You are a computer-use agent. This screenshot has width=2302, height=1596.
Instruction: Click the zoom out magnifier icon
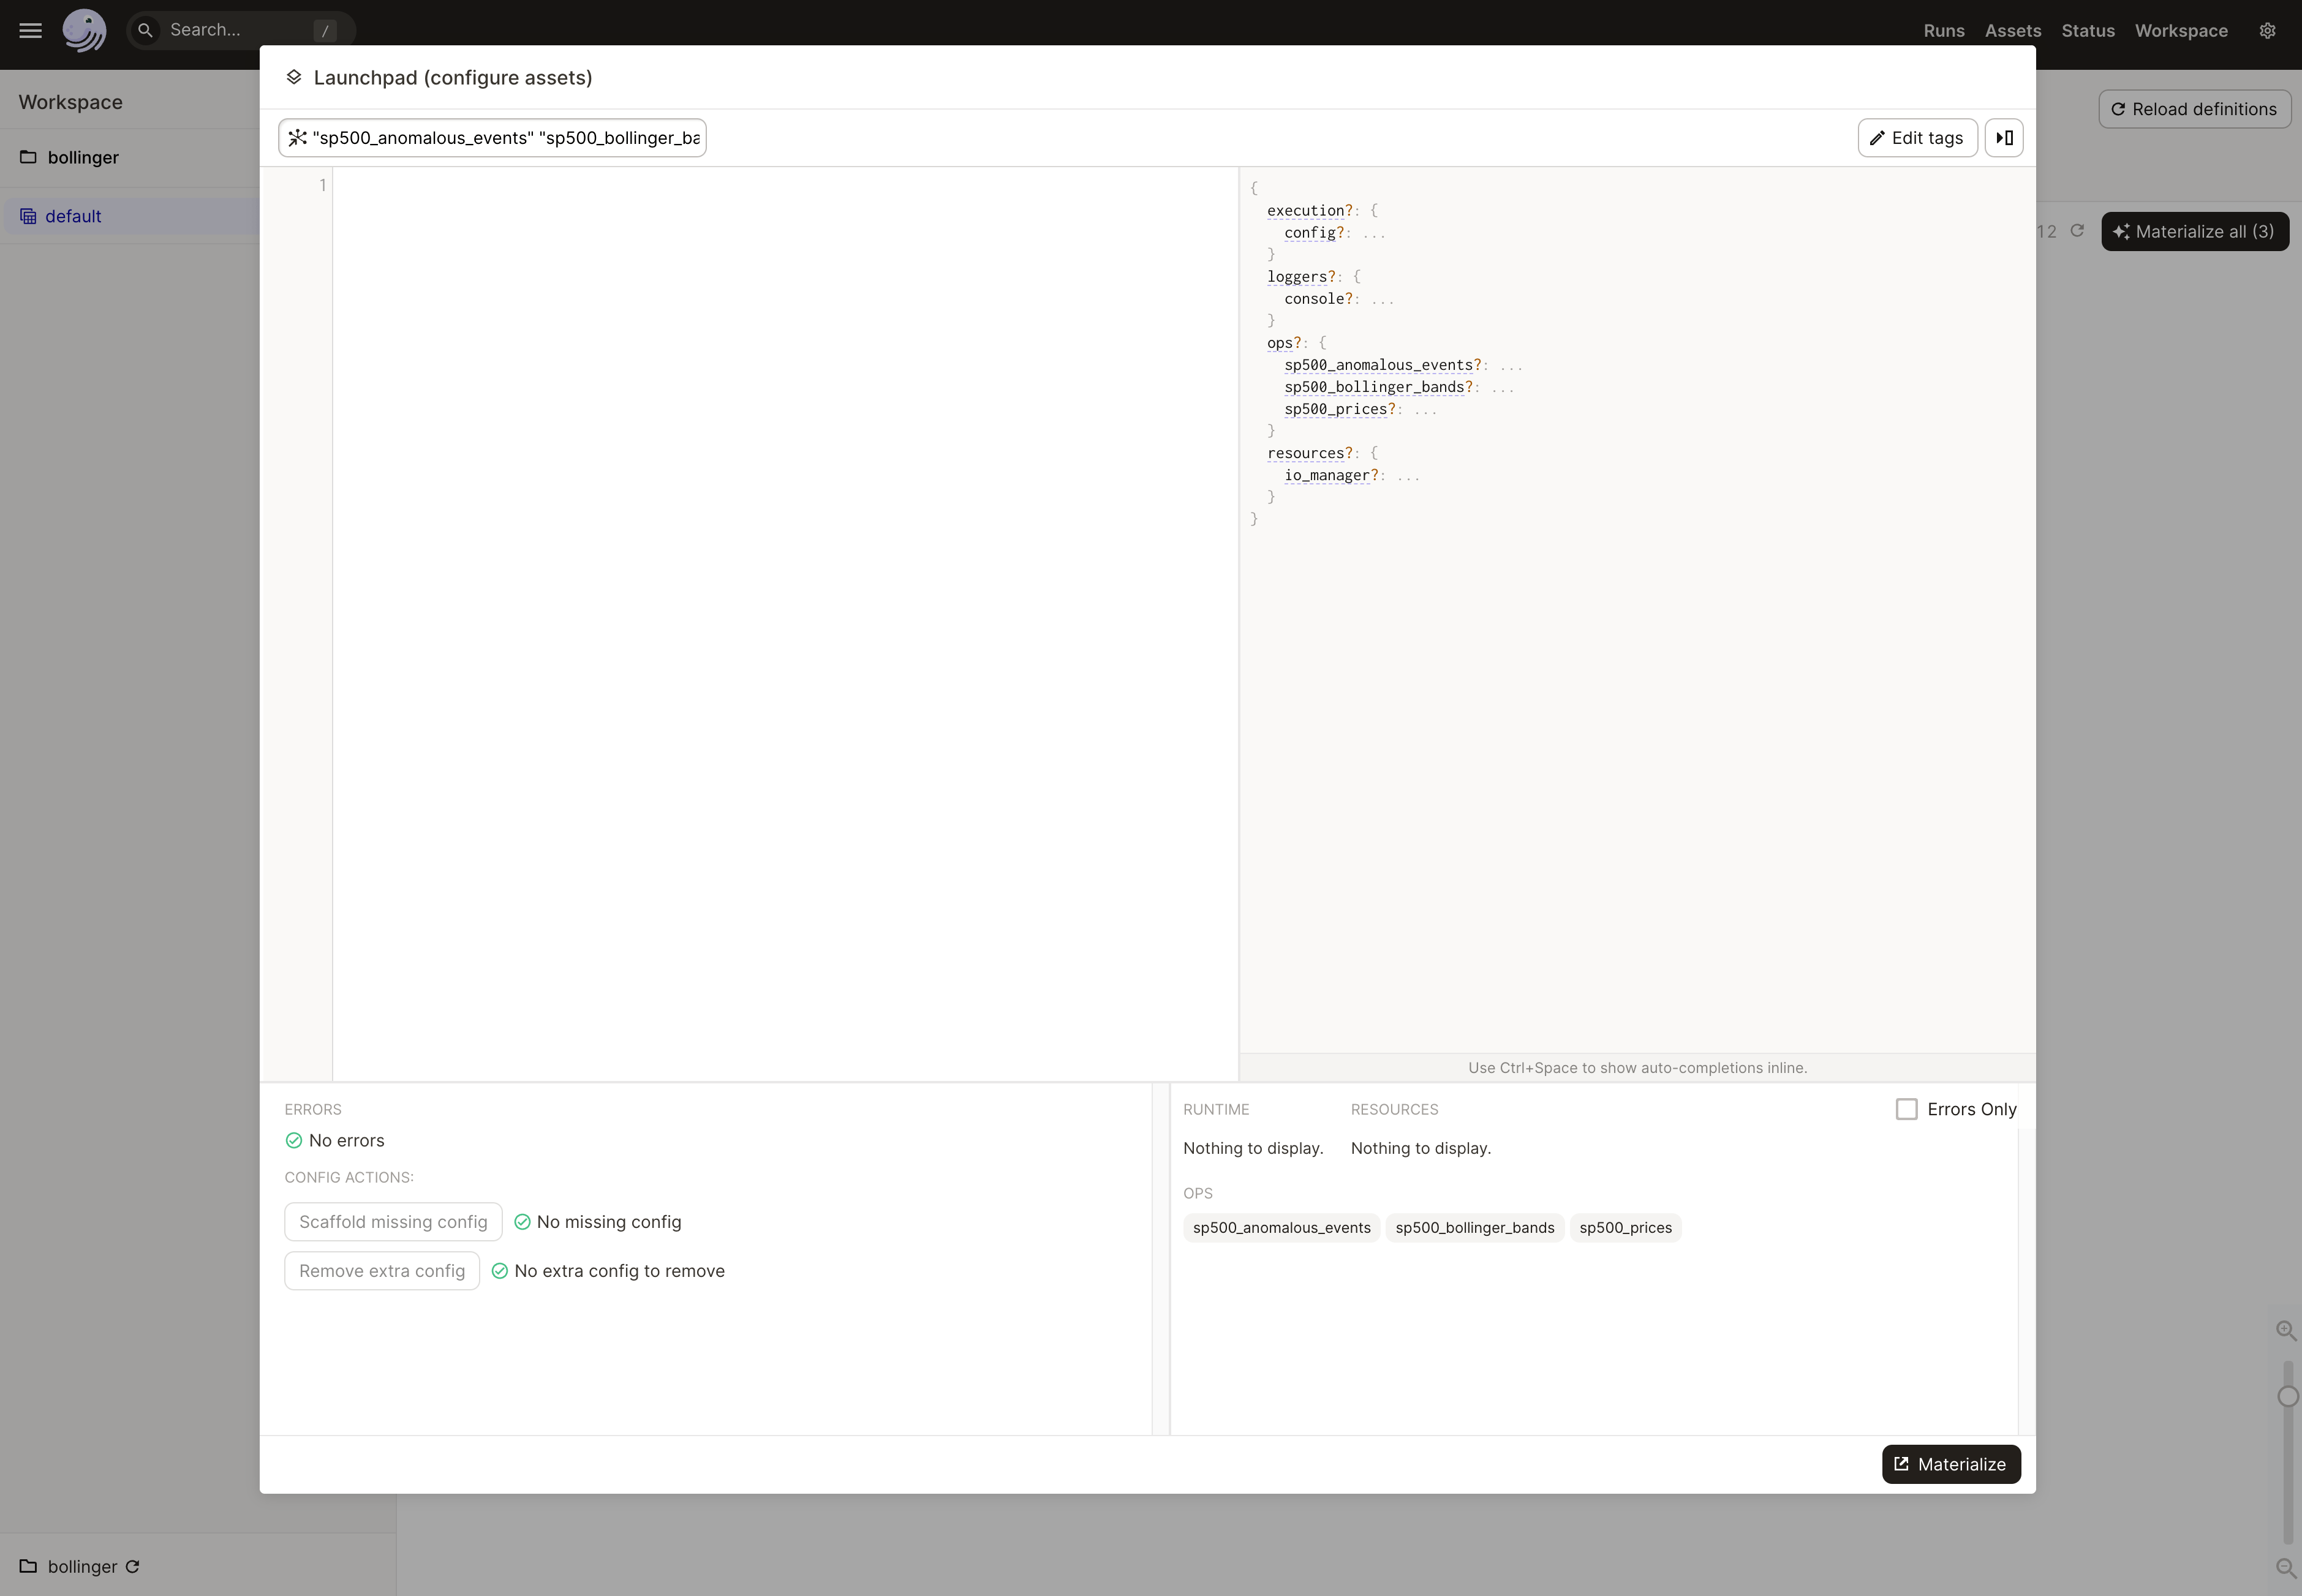(x=2286, y=1568)
